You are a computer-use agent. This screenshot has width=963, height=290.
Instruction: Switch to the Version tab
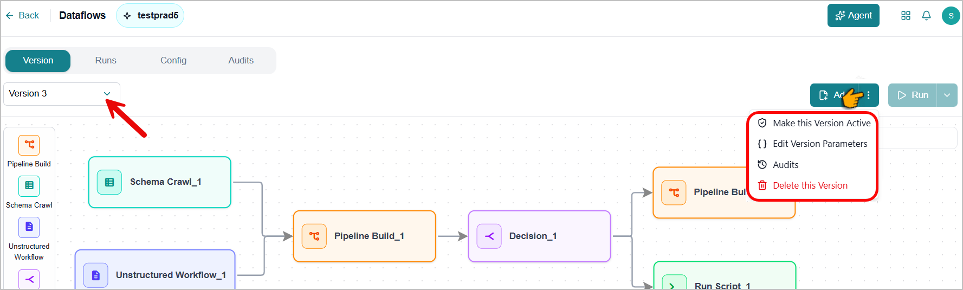click(x=38, y=61)
